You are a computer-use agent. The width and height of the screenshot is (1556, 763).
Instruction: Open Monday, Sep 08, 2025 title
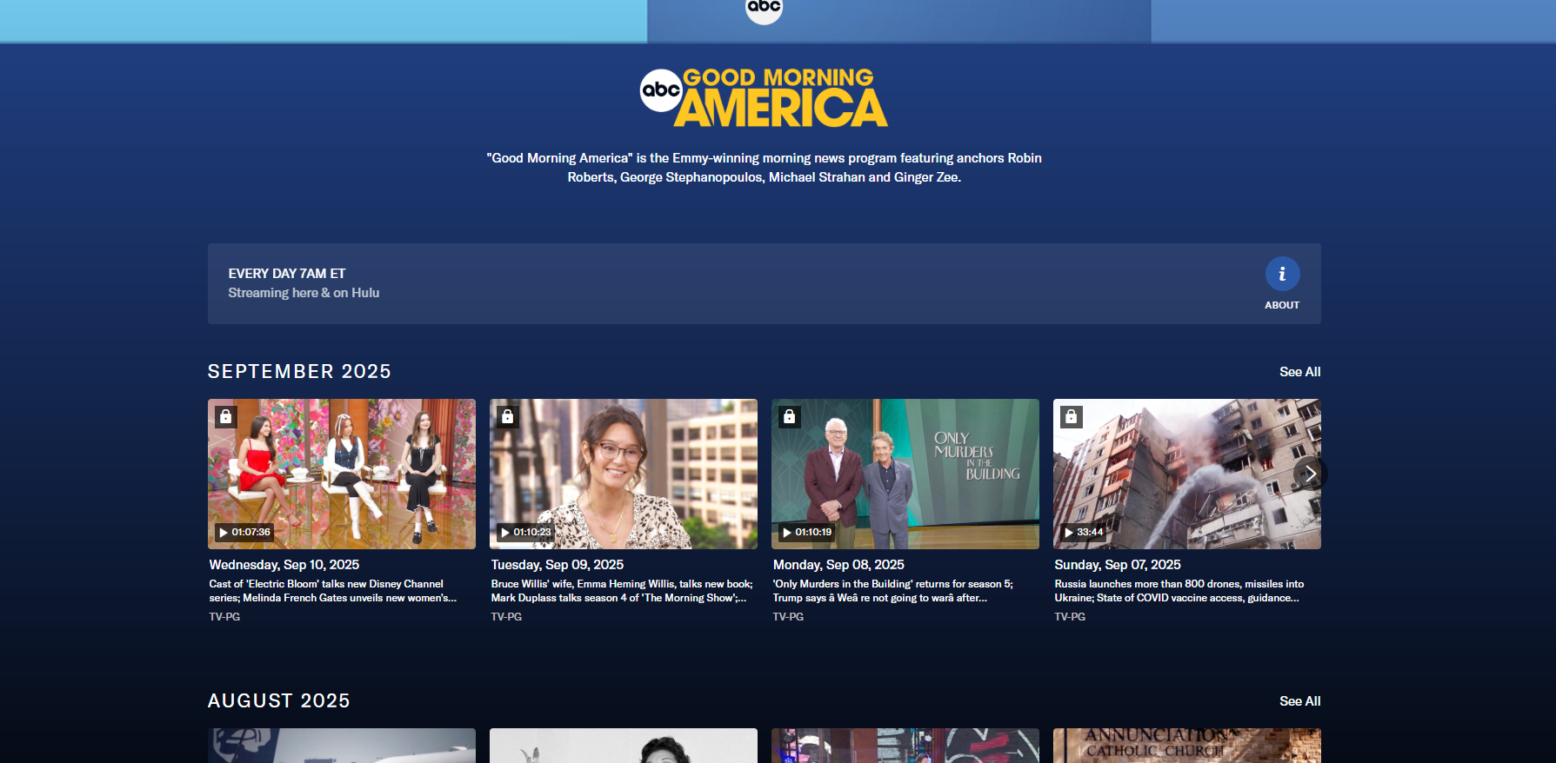(x=838, y=565)
